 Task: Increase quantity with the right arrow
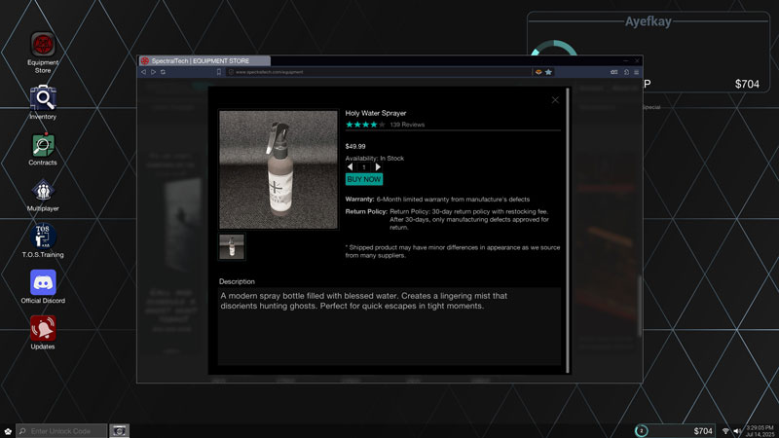pyautogui.click(x=378, y=167)
